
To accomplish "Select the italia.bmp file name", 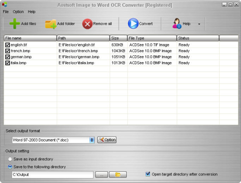I will 18,63.
